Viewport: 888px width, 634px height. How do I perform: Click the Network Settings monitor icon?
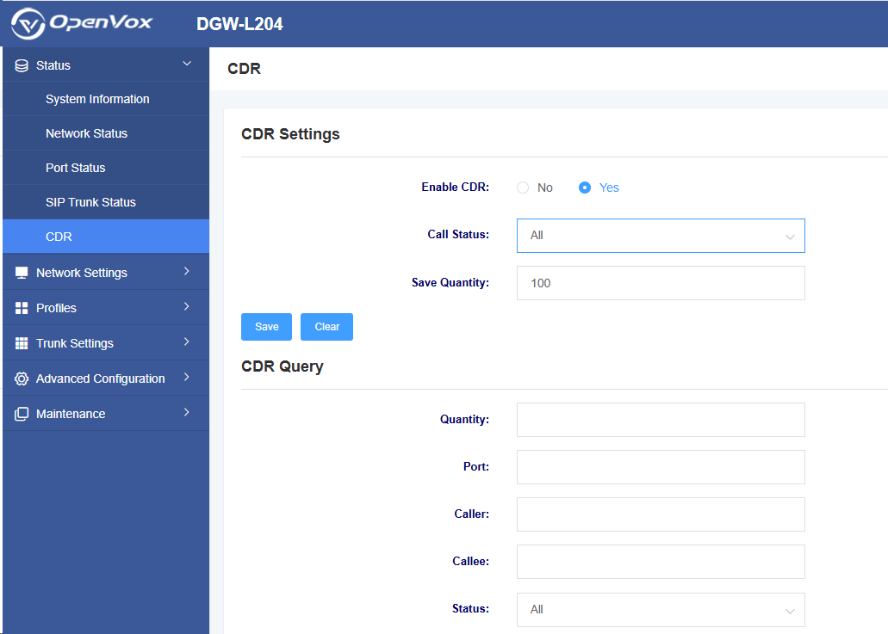[x=22, y=273]
